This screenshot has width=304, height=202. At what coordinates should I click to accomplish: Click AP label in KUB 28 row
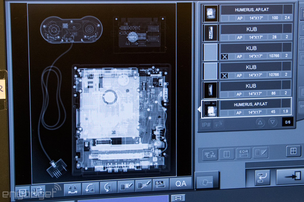(x=240, y=38)
